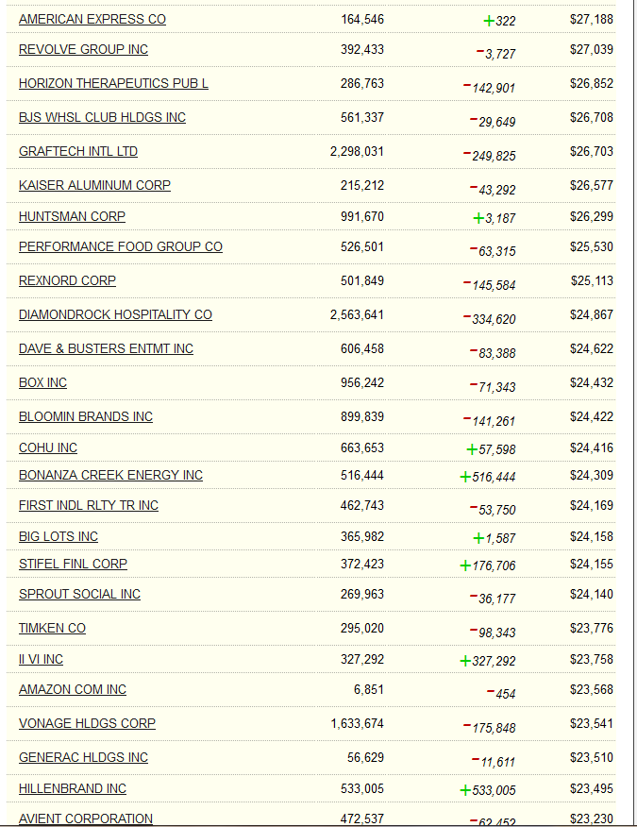Select the +322 change value
The image size is (637, 827).
click(x=499, y=21)
